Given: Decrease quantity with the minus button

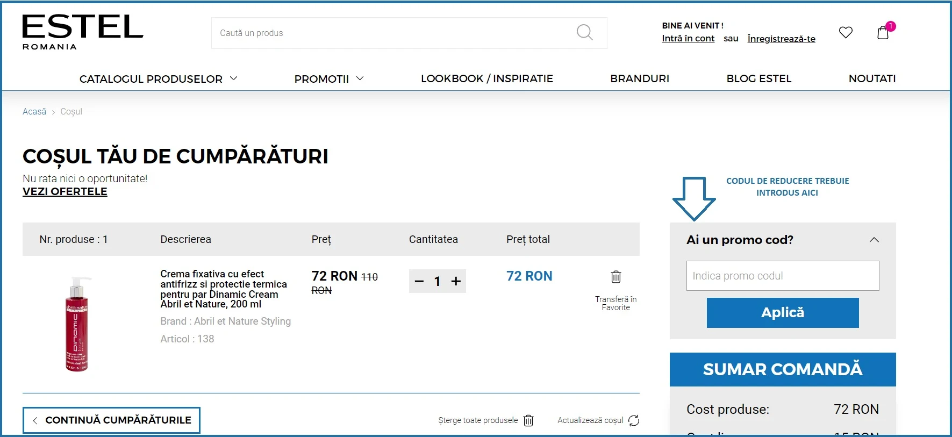Looking at the screenshot, I should coord(419,281).
